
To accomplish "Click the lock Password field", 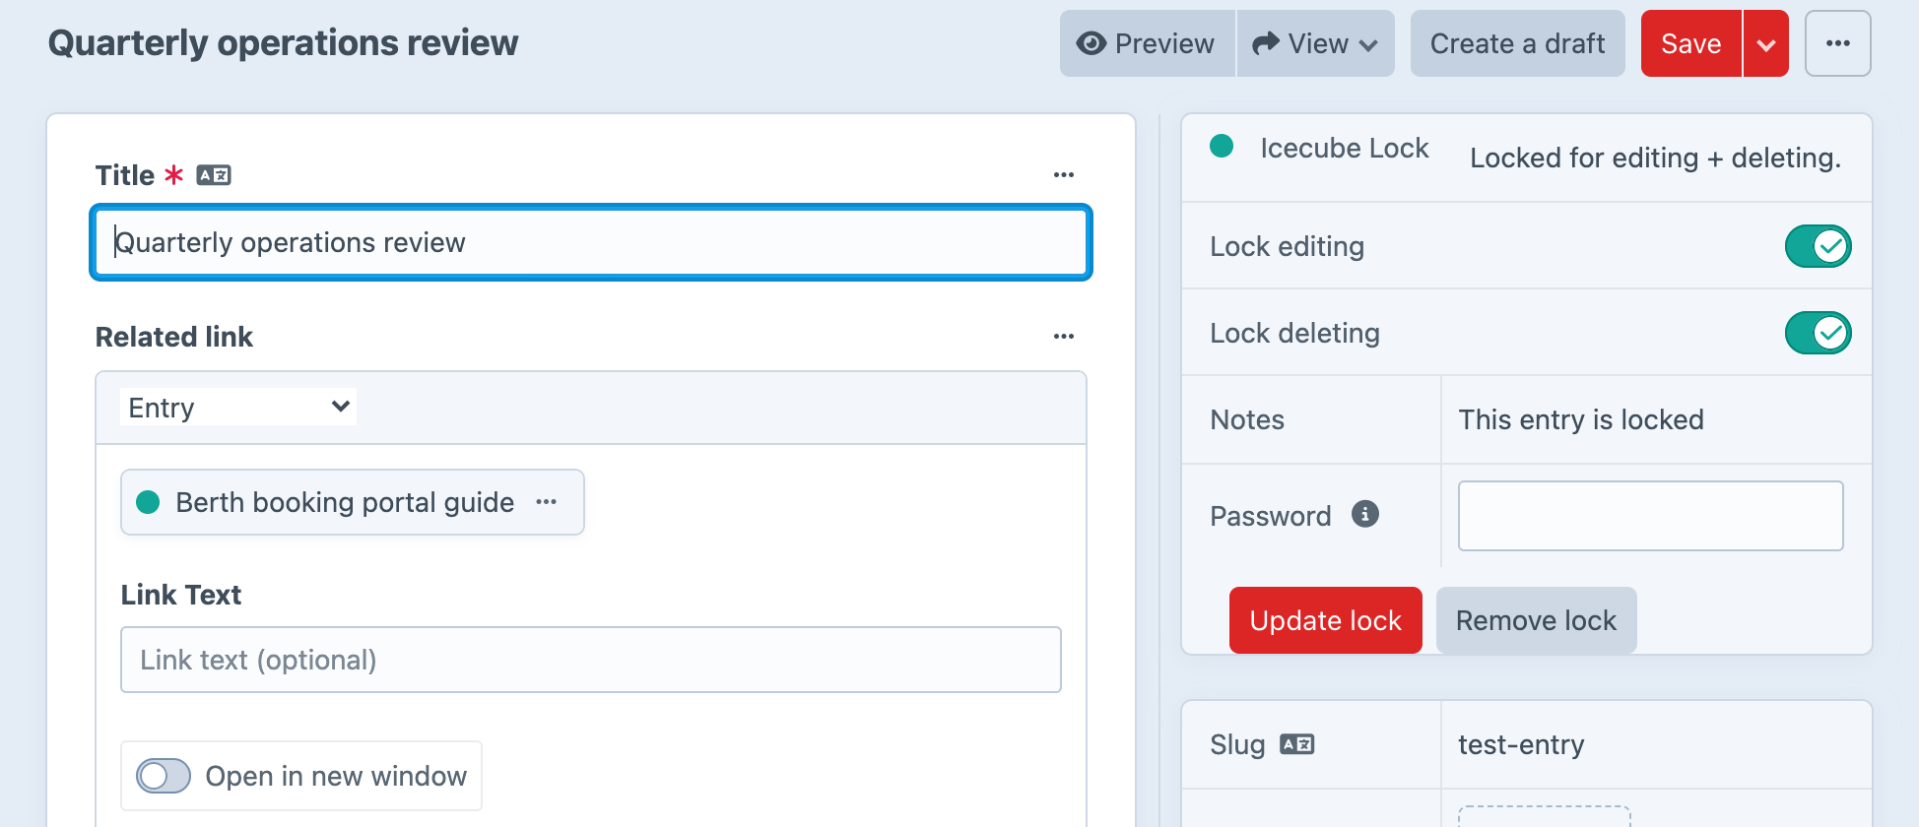I will coord(1651,516).
